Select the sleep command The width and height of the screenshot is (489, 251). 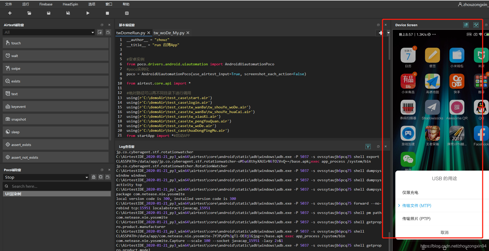[x=56, y=132]
